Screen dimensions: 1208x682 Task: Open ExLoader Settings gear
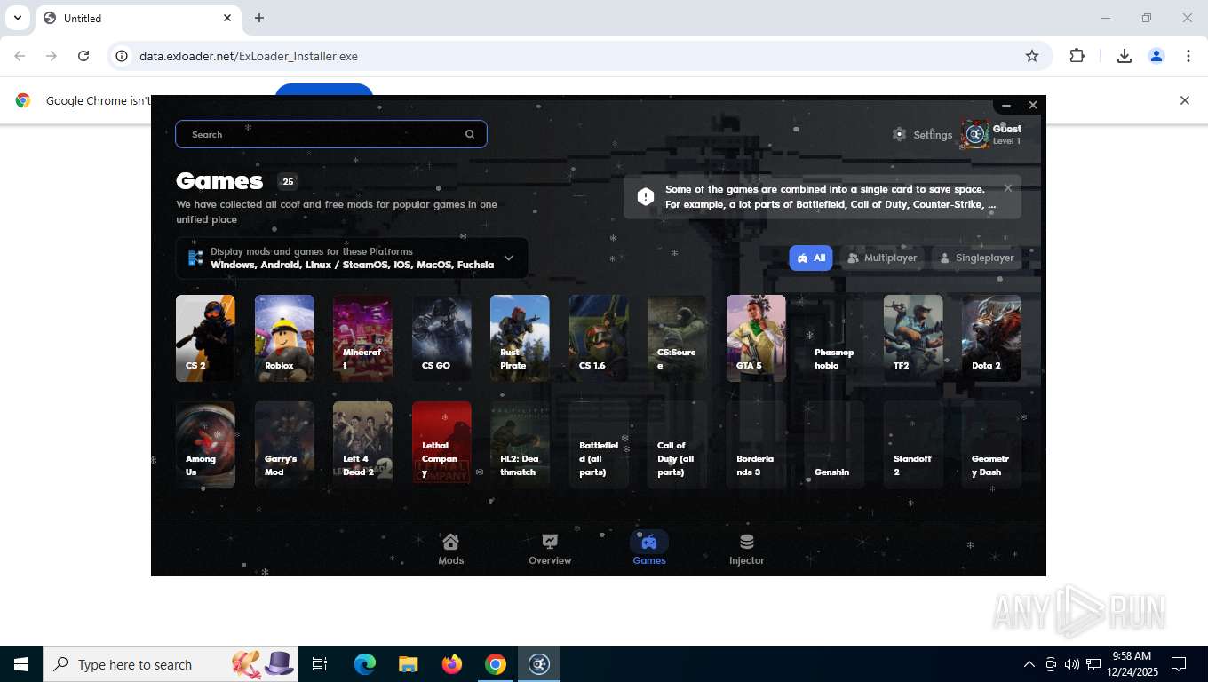pos(899,134)
